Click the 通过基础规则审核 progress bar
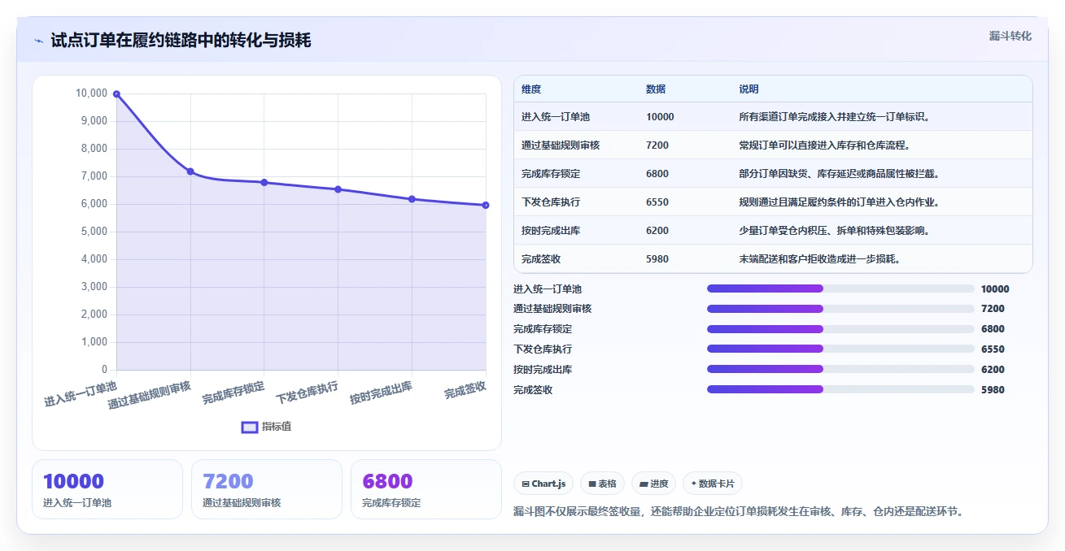Viewport: 1065px width, 551px height. (840, 309)
